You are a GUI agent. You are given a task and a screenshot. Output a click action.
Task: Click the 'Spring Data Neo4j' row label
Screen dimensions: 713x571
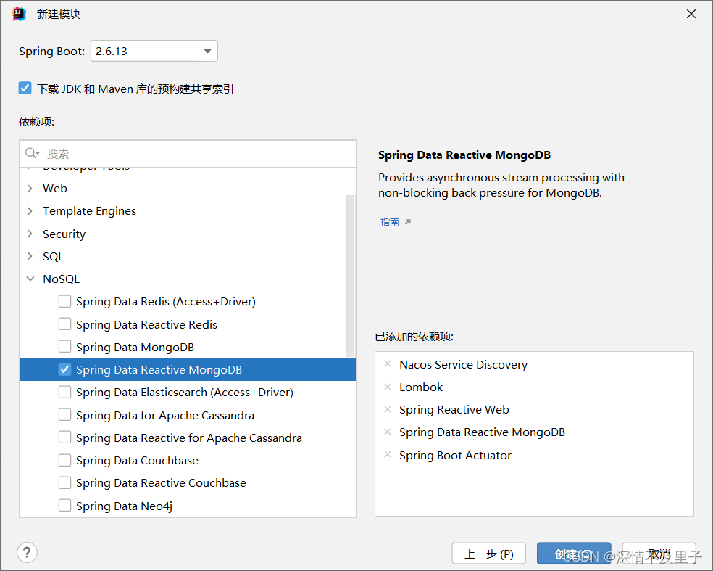[124, 506]
